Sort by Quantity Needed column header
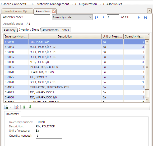 click(134, 36)
